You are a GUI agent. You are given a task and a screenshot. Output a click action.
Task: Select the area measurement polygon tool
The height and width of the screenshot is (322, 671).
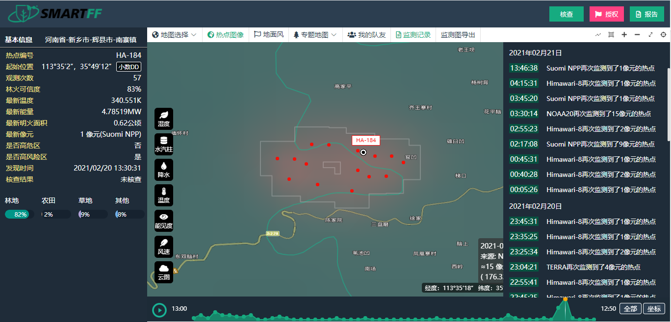611,35
